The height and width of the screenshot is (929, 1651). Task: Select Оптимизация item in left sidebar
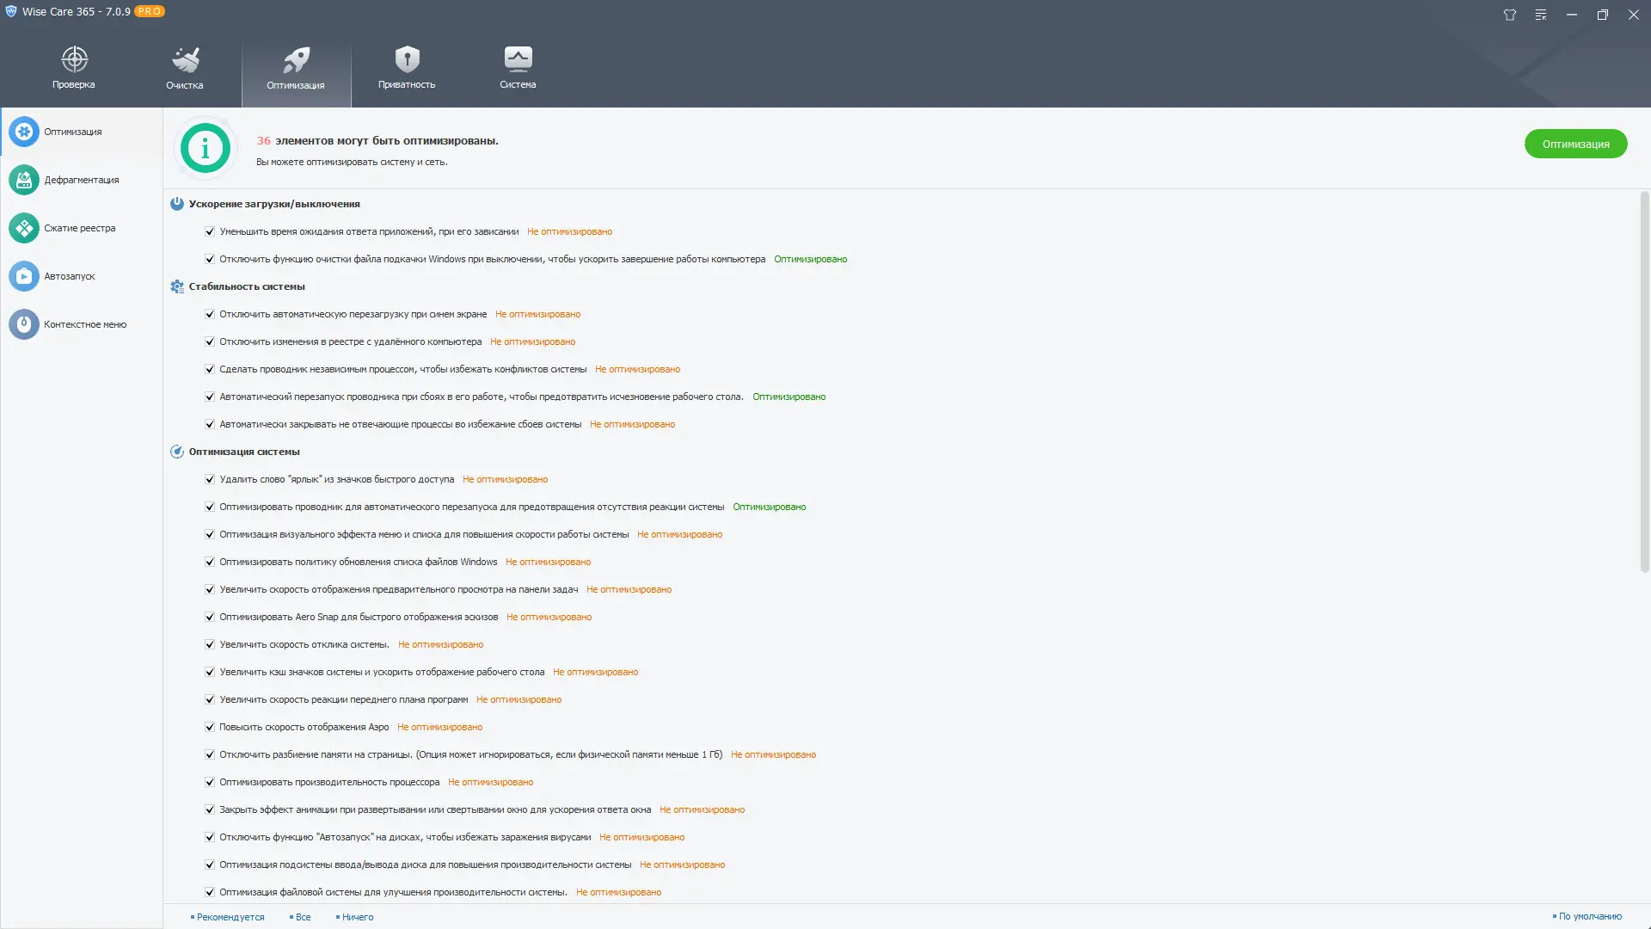[72, 132]
